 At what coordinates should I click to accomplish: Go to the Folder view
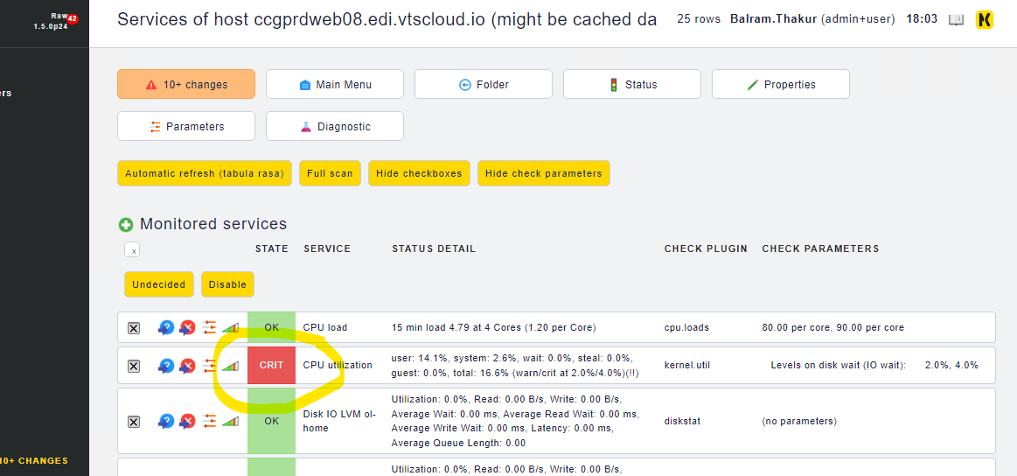pyautogui.click(x=484, y=85)
